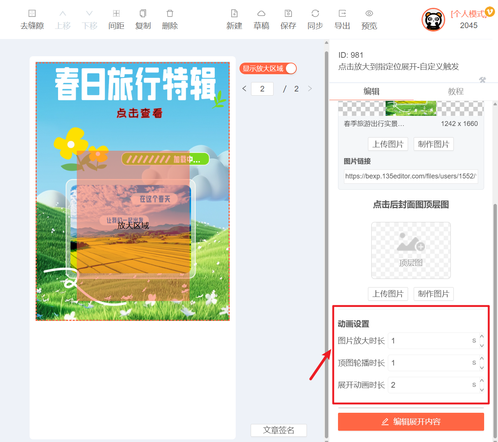Go to previous page arrow
The height and width of the screenshot is (442, 498).
[x=244, y=89]
